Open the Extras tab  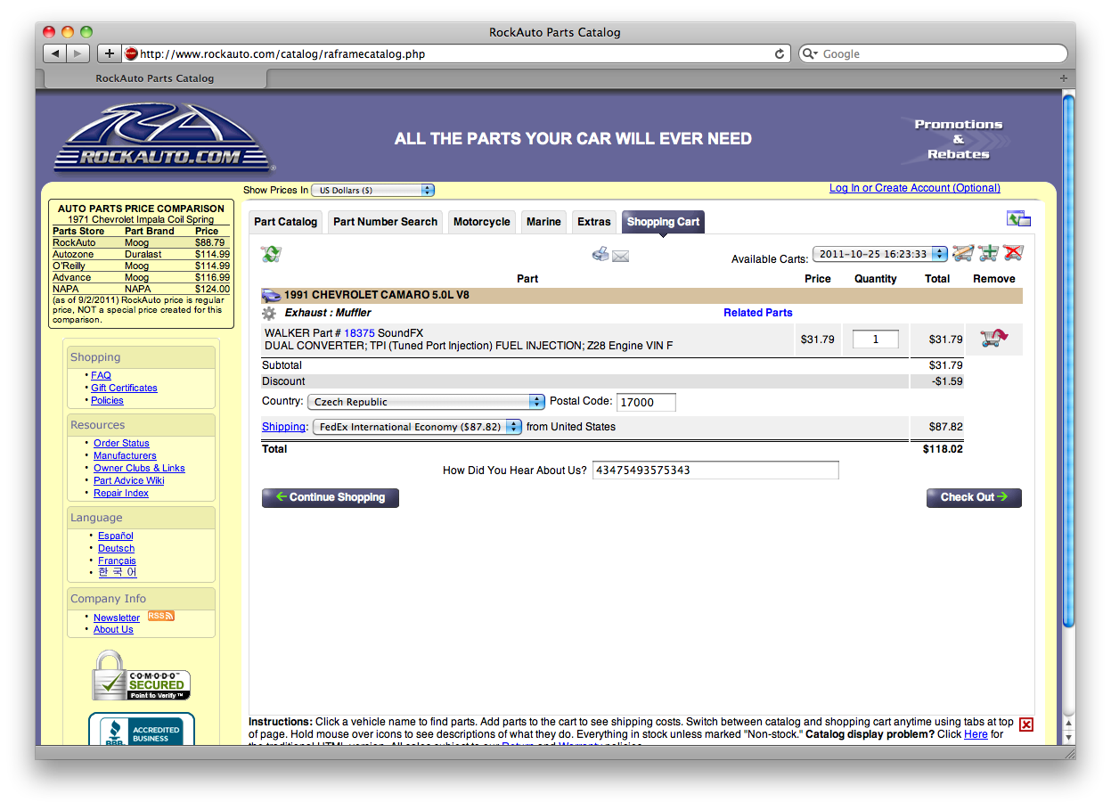click(594, 222)
